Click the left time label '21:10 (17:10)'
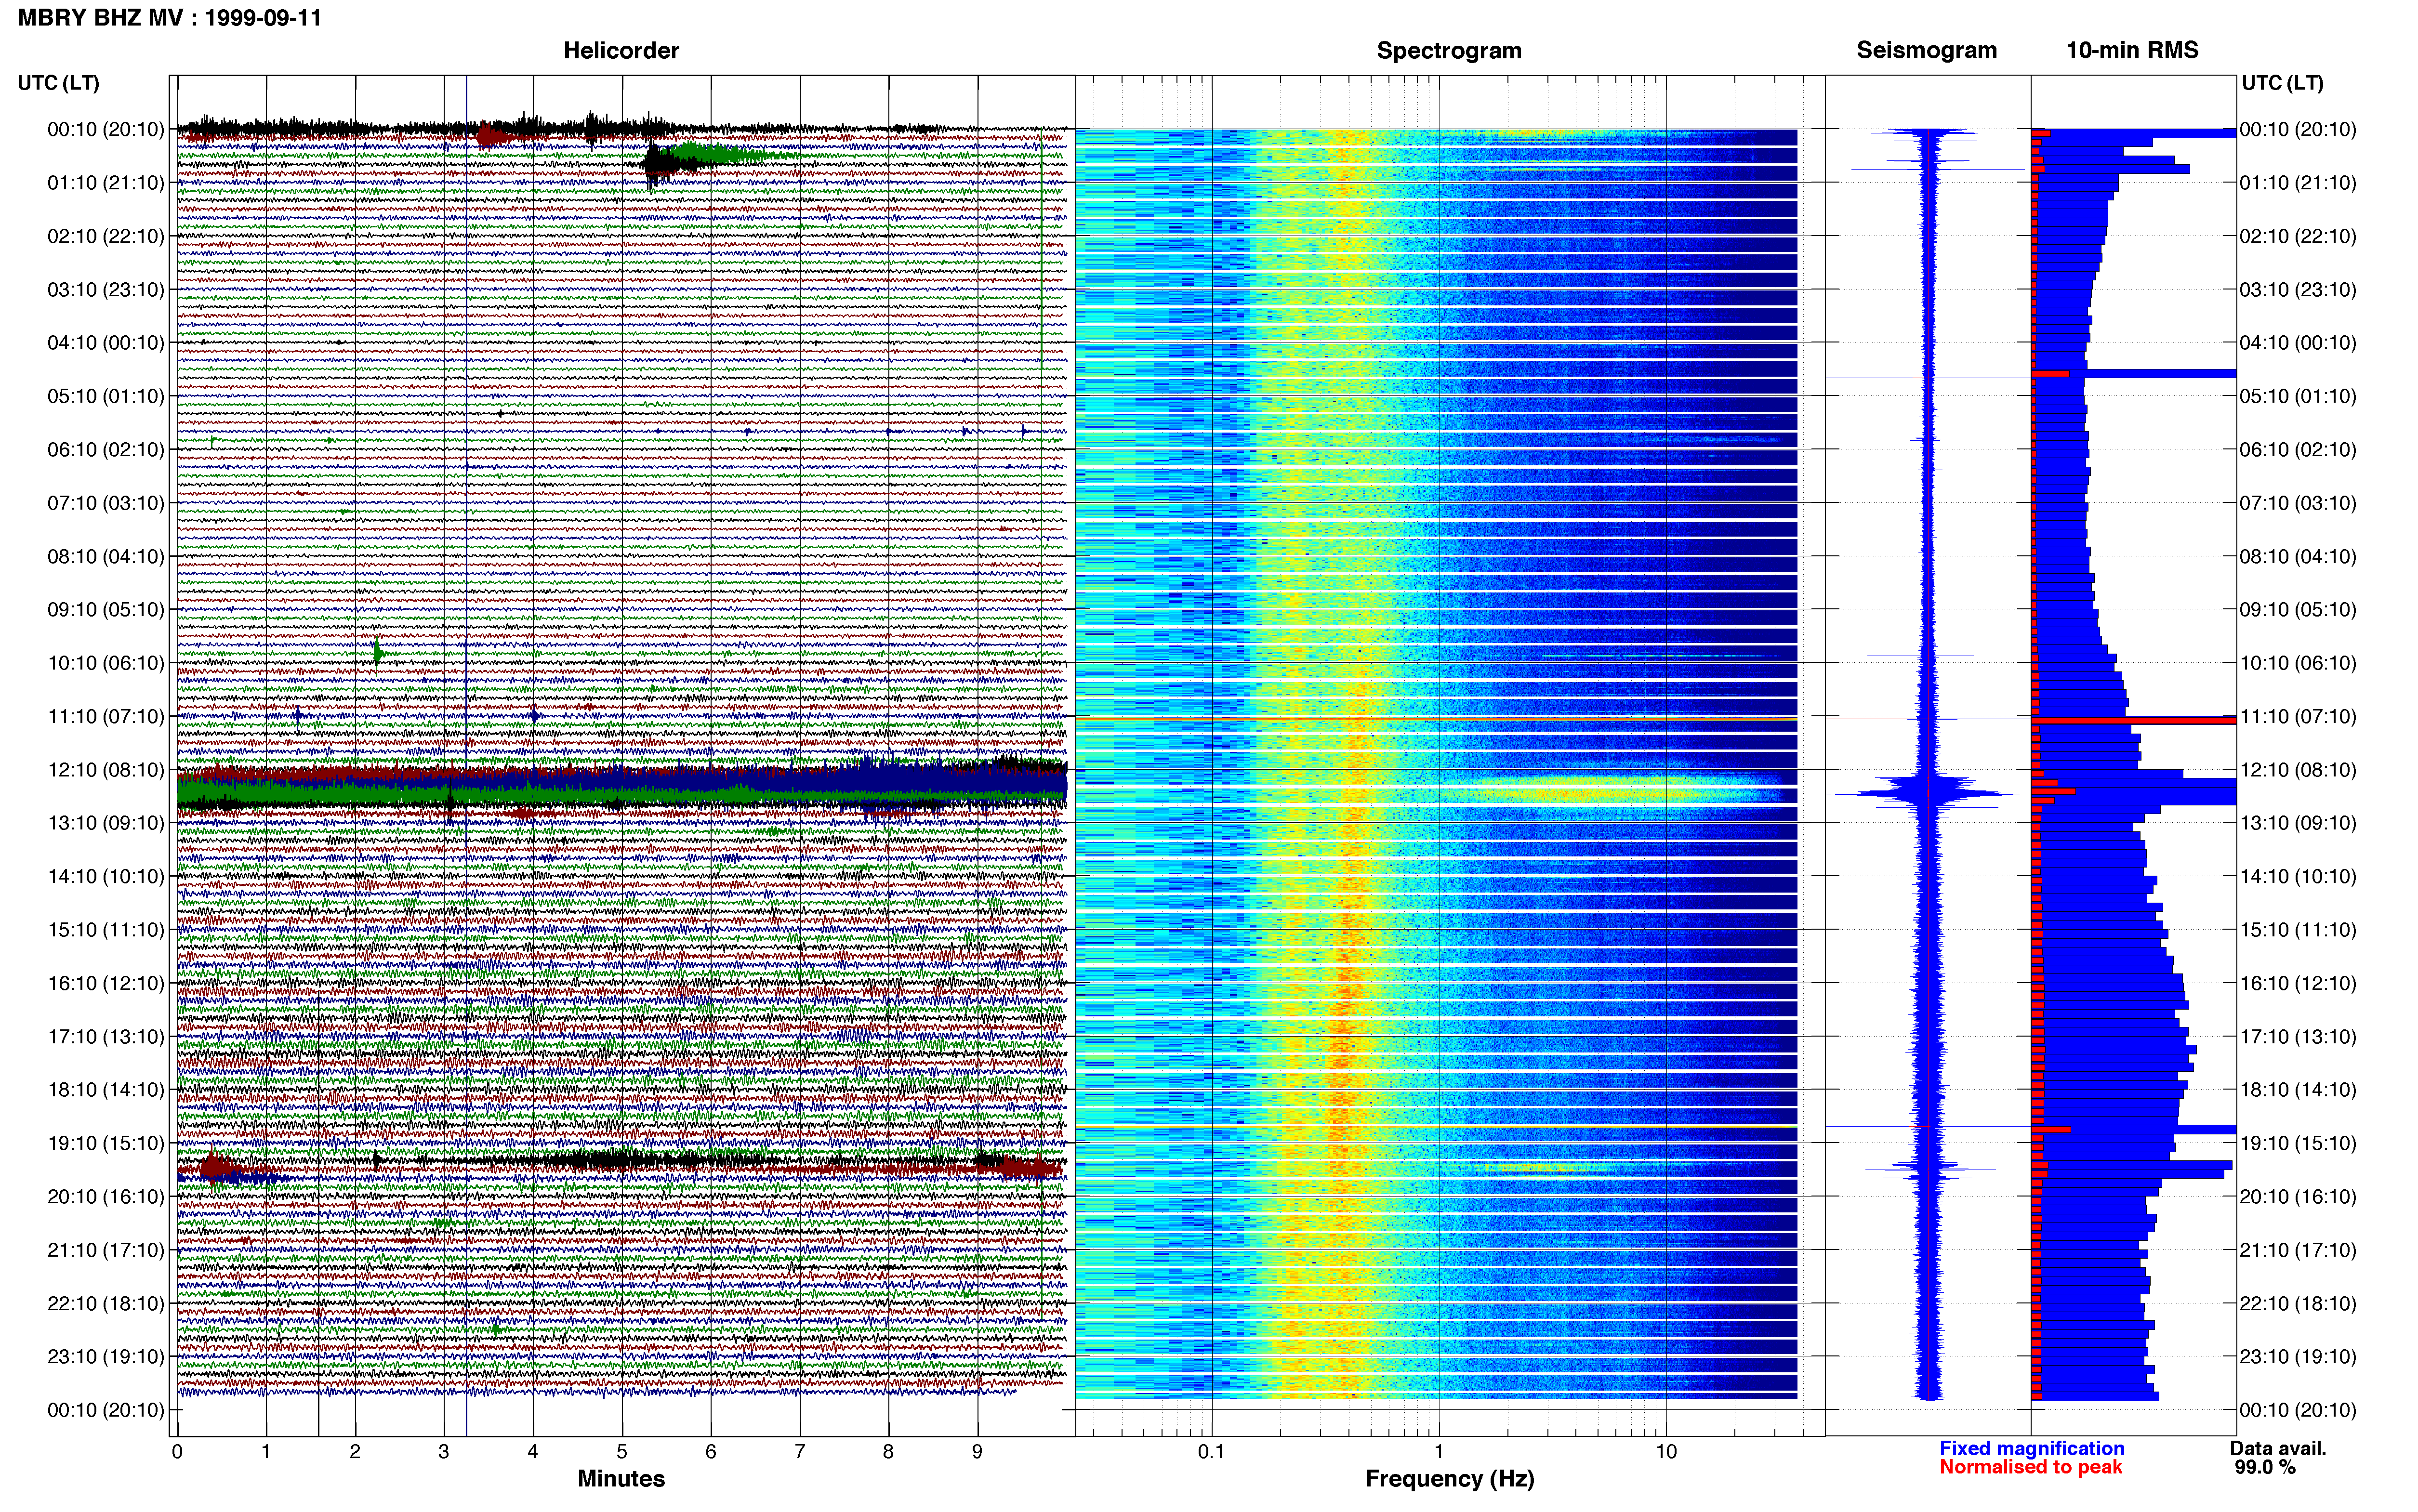Screen dimensions: 2418x1512 tap(106, 1250)
